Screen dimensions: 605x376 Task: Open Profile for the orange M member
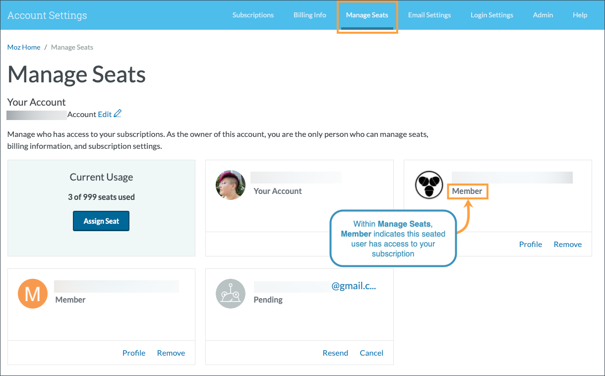pos(133,353)
